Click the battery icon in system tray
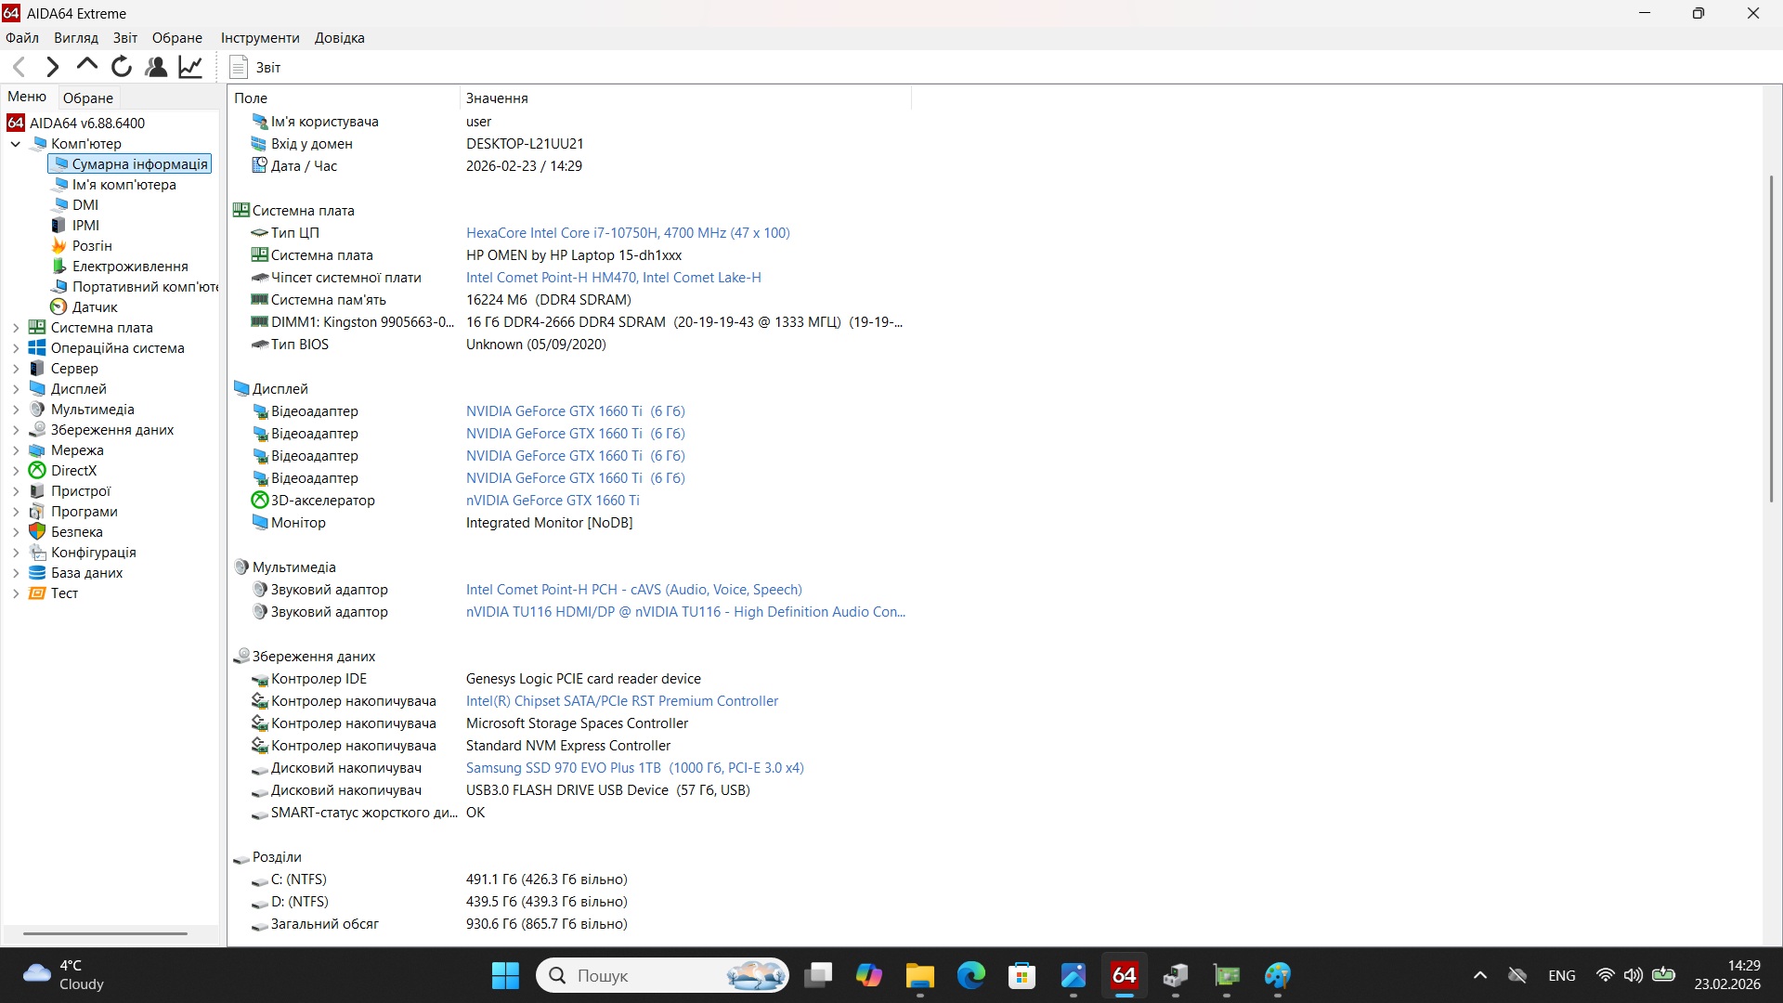The height and width of the screenshot is (1003, 1783). pyautogui.click(x=1662, y=975)
